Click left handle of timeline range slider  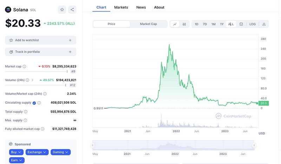click(x=93, y=145)
